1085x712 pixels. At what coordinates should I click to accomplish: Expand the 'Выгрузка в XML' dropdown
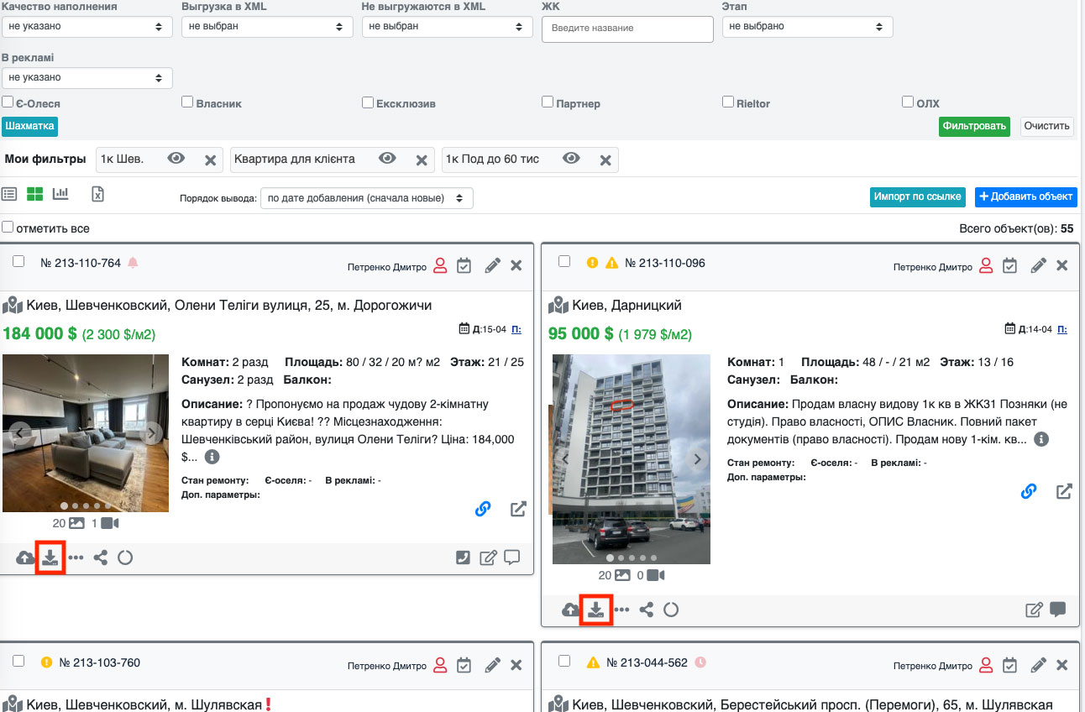(267, 27)
